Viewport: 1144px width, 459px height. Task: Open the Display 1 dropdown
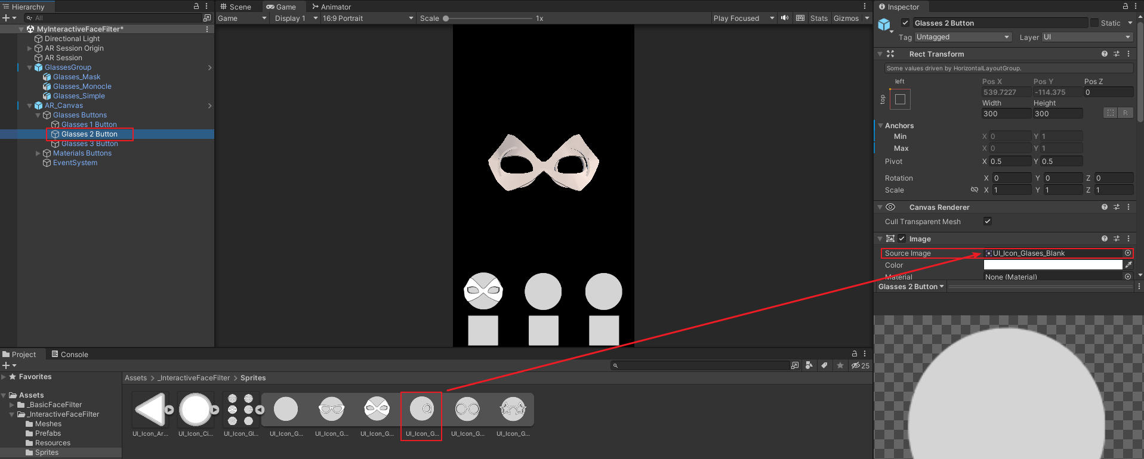[296, 18]
